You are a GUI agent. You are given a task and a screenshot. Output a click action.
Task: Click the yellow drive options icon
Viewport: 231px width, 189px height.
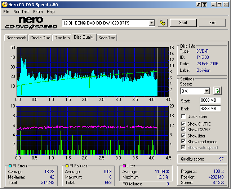click(x=163, y=23)
